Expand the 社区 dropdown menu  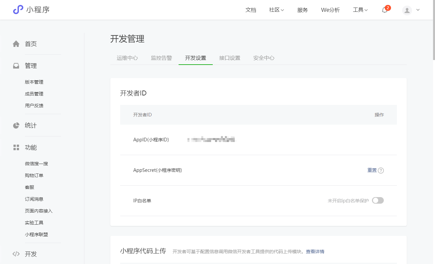276,10
